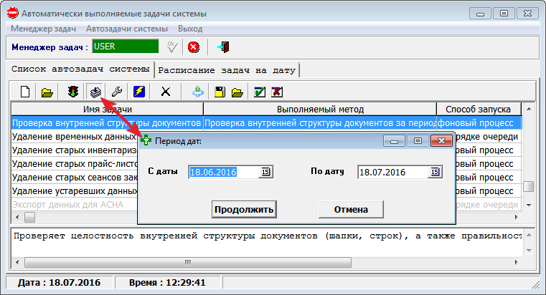Click the black X delete toolbar icon
Viewport: 546px width, 295px height.
pyautogui.click(x=166, y=92)
